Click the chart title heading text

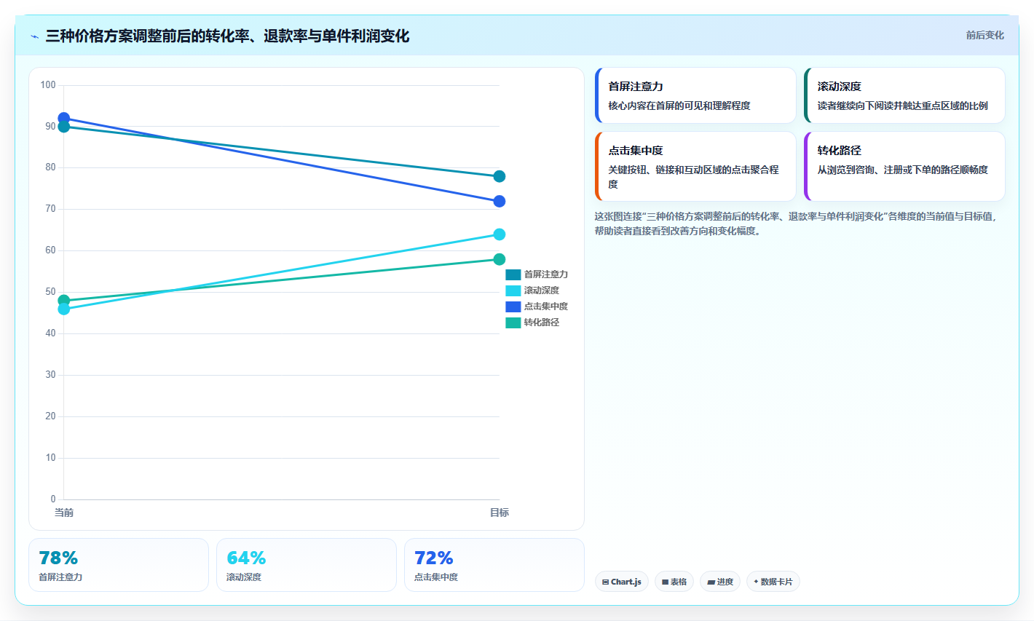click(x=227, y=36)
